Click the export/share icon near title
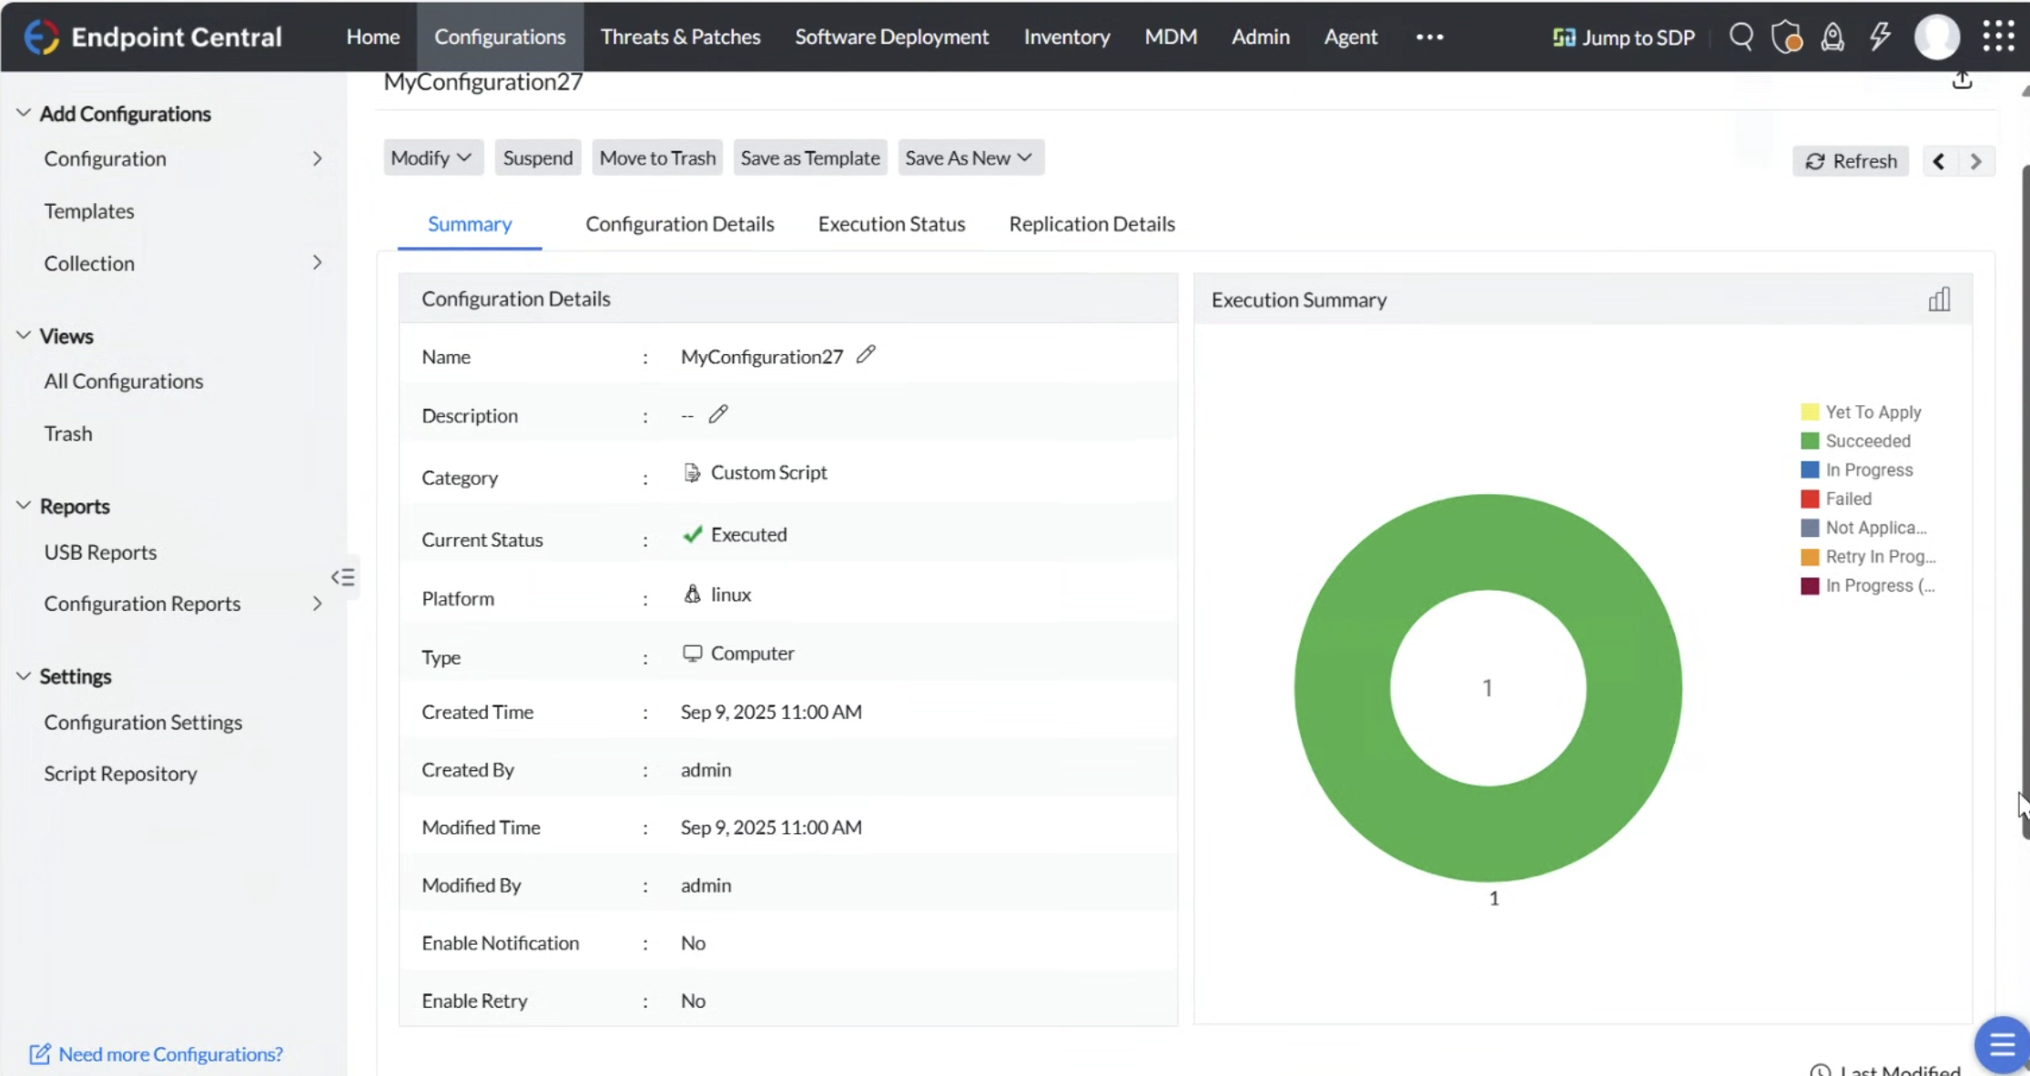The width and height of the screenshot is (2030, 1076). pos(1962,81)
